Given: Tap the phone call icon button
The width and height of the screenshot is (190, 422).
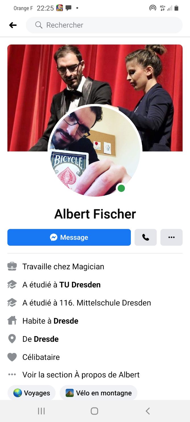Looking at the screenshot, I should (x=146, y=237).
